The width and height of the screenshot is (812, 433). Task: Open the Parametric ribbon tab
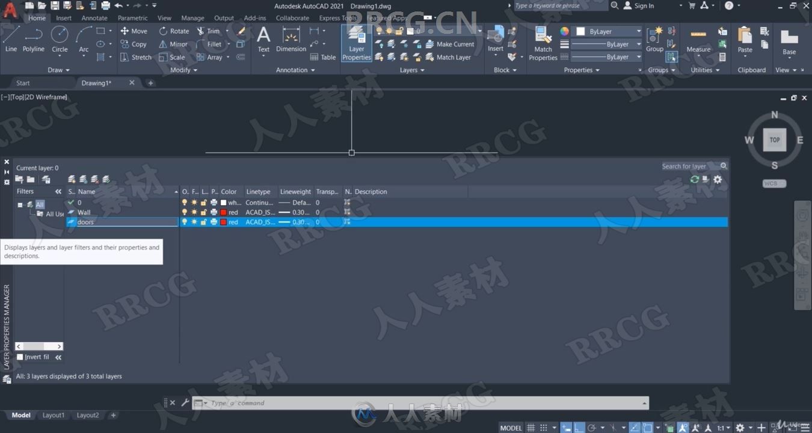coord(132,18)
